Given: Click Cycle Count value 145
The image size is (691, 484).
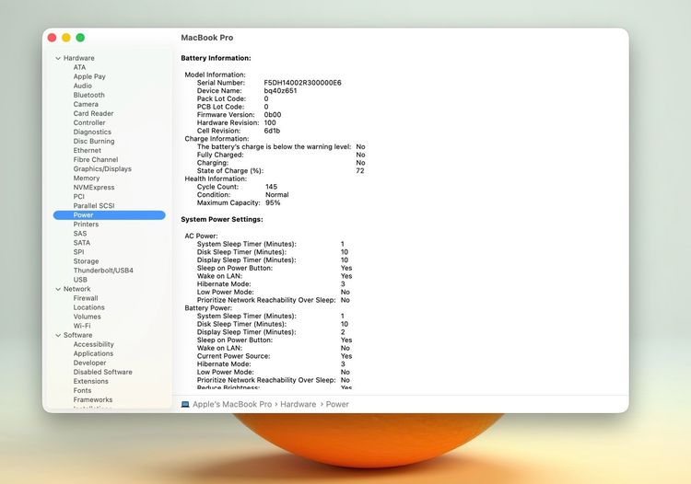Looking at the screenshot, I should [272, 187].
